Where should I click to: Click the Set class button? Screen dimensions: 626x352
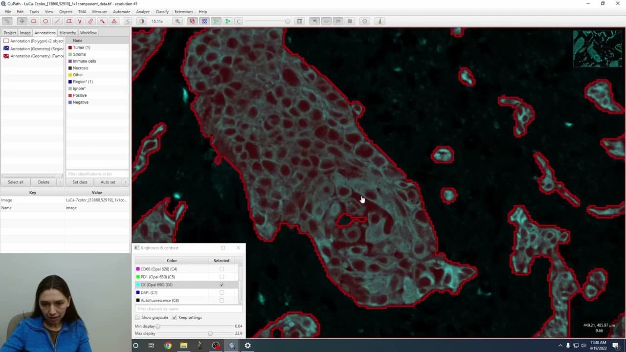coord(80,182)
